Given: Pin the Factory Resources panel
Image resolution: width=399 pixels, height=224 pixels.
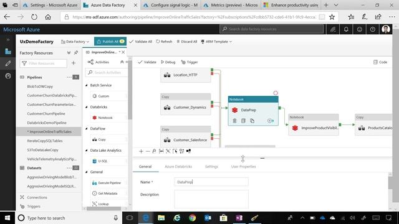Looking at the screenshot, I should pyautogui.click(x=76, y=53).
